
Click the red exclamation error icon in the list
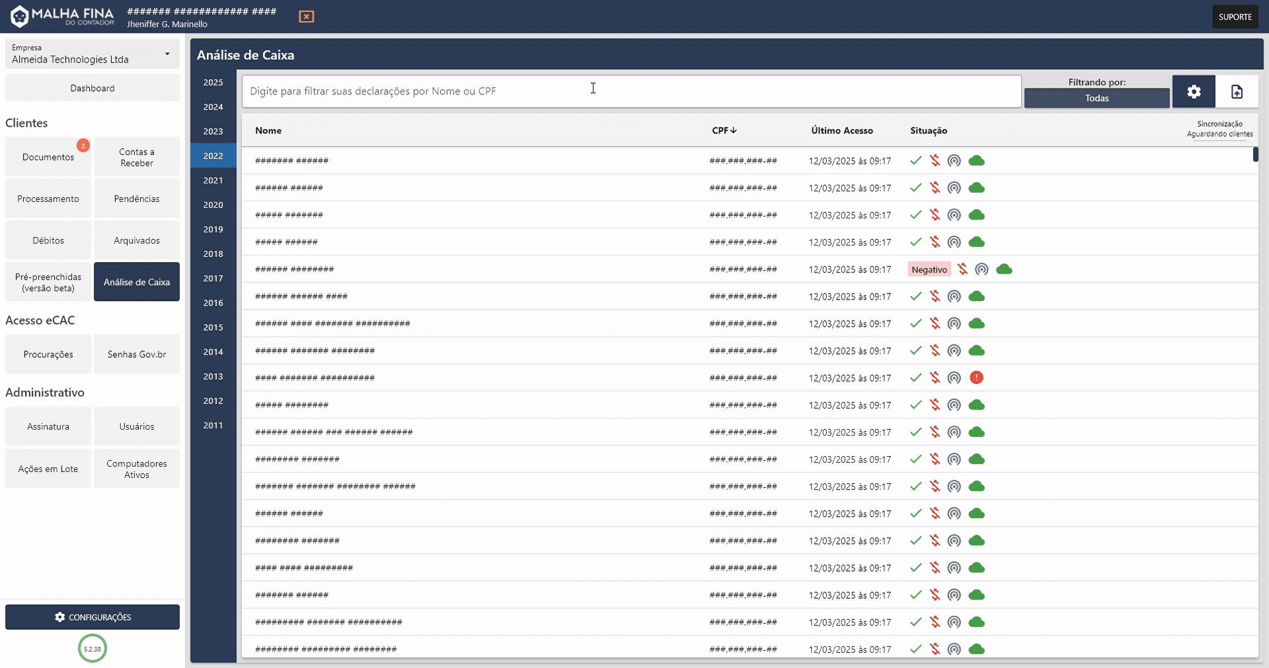(976, 378)
